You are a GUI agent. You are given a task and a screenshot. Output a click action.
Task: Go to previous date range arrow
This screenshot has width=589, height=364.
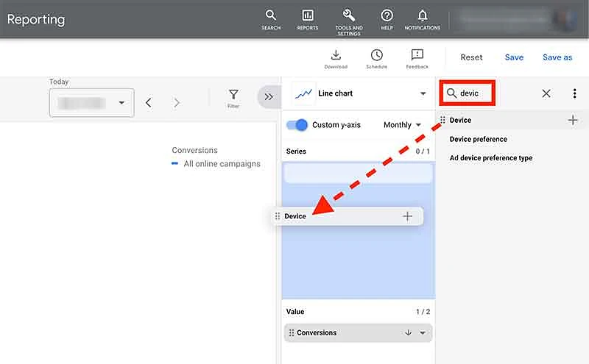pos(149,102)
